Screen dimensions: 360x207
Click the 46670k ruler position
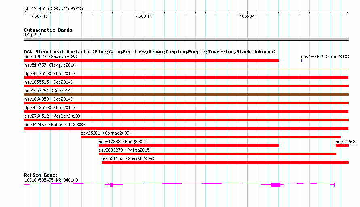[x=39, y=16]
